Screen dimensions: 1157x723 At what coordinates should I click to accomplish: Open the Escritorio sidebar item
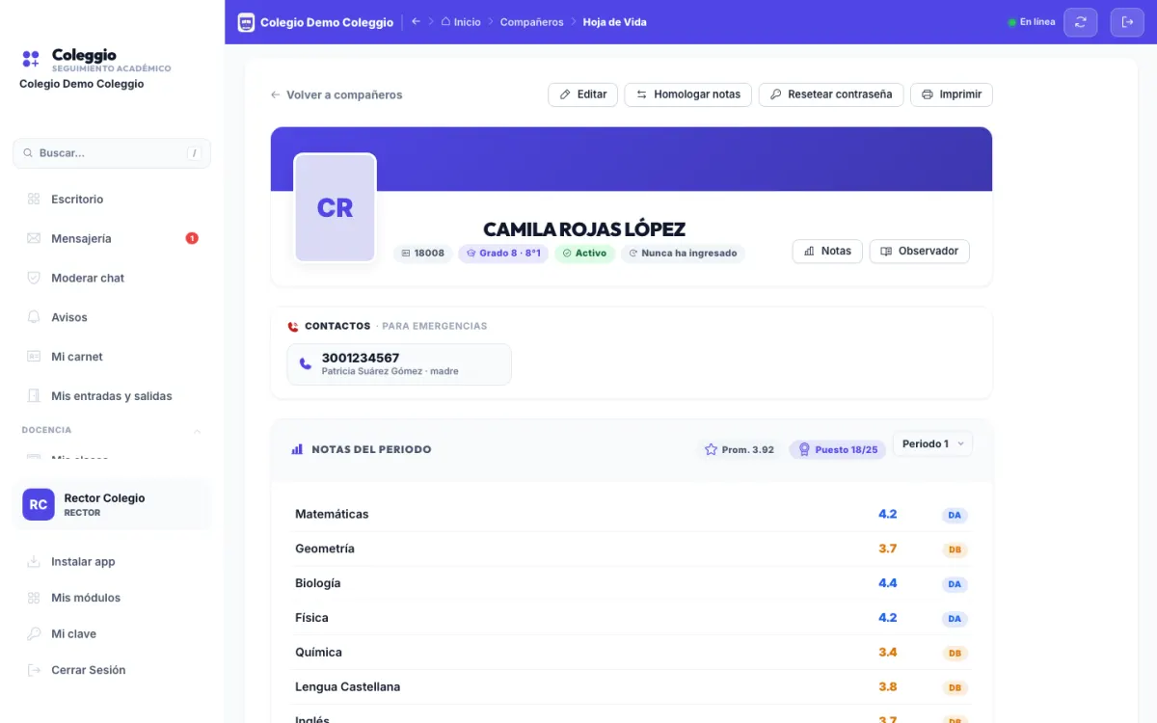pos(112,200)
